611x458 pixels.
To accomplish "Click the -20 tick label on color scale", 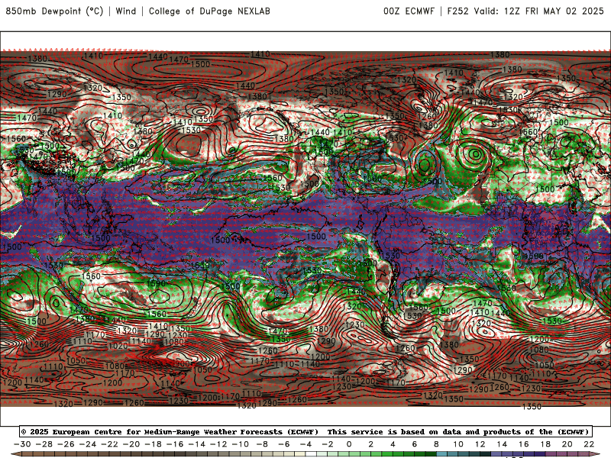I will tap(131, 444).
